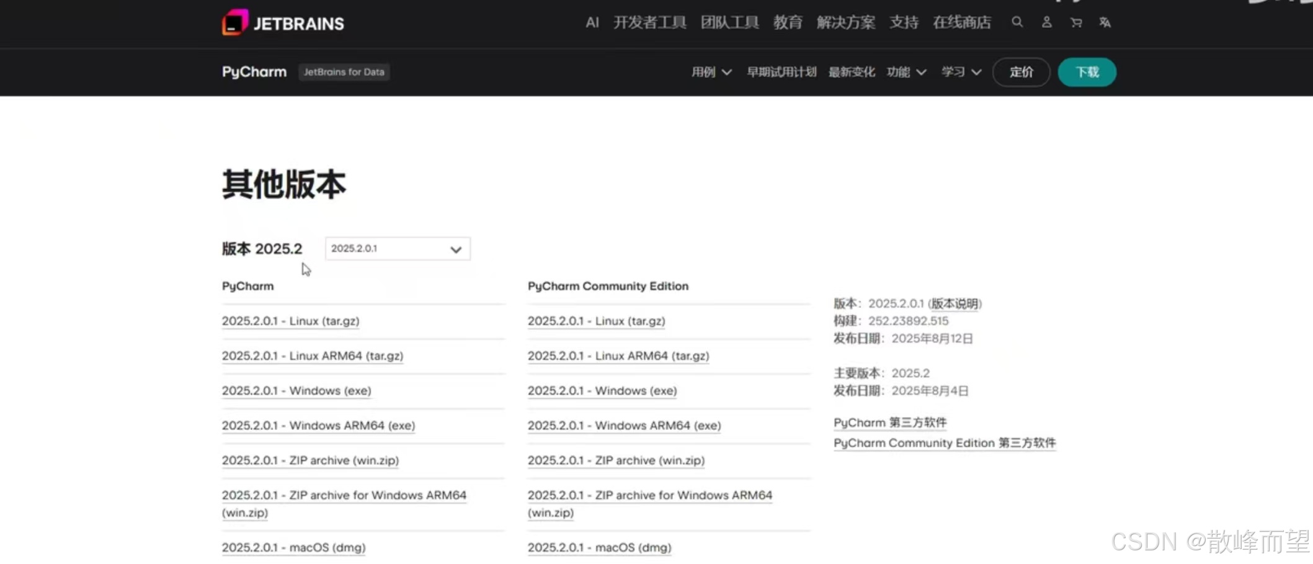The width and height of the screenshot is (1313, 564).
Task: Download PyCharm 2025.2.0.1 Linux ARM64 (tar.gz)
Action: tap(313, 356)
